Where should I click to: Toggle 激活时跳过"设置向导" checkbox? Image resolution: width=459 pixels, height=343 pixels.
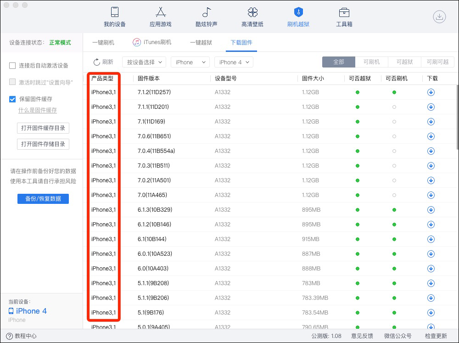(12, 82)
